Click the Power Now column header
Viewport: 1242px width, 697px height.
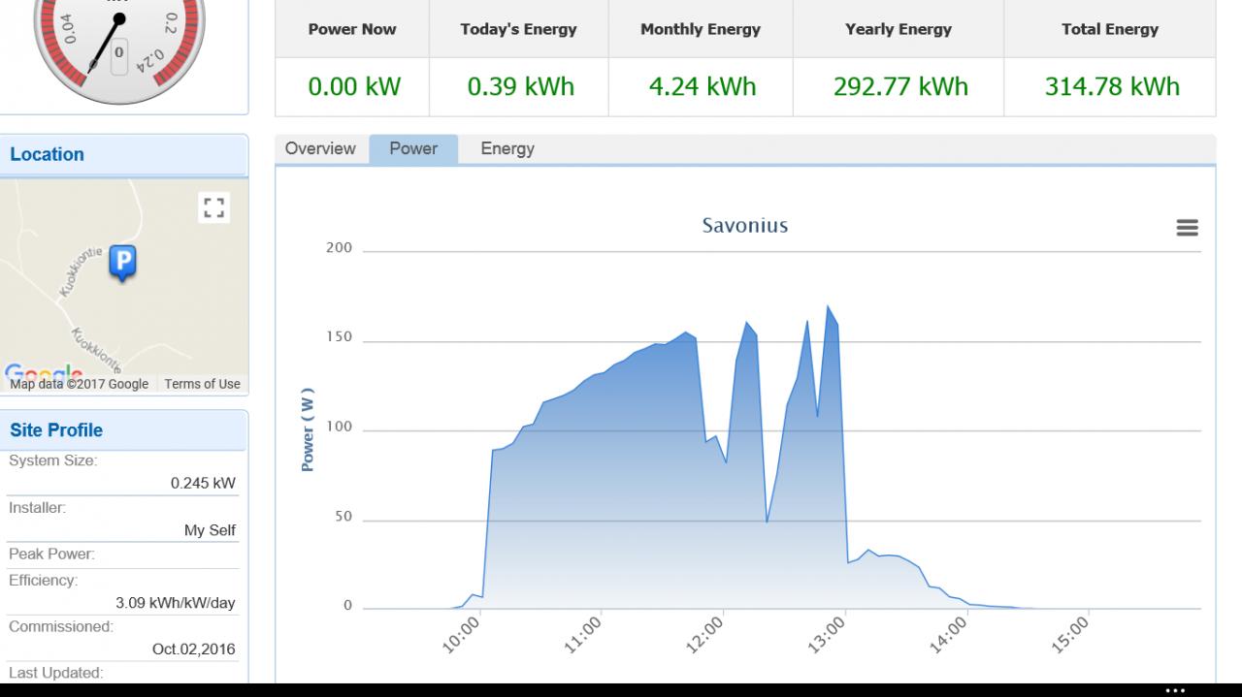coord(352,29)
